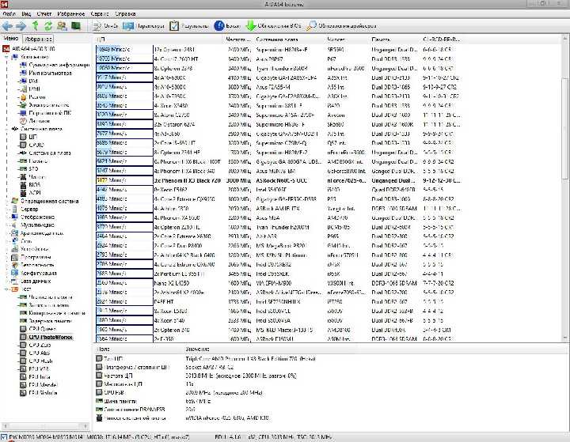
Task: Expand the Программы tree node
Action: point(7,257)
